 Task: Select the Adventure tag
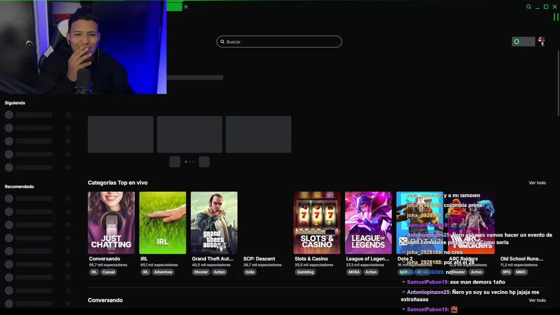point(163,272)
